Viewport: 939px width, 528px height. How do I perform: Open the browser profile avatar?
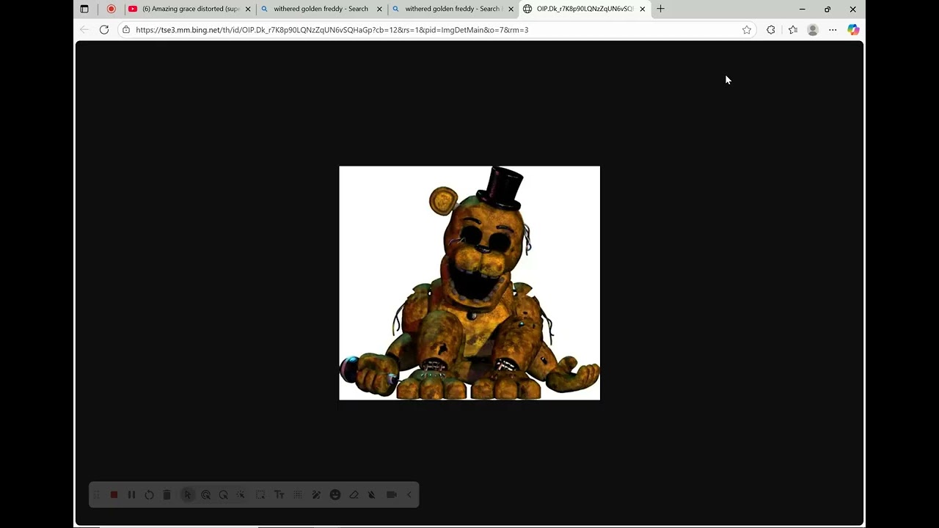[x=813, y=30]
